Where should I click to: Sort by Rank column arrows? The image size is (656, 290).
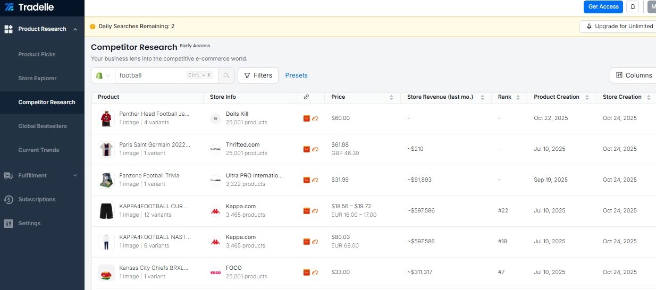click(518, 97)
